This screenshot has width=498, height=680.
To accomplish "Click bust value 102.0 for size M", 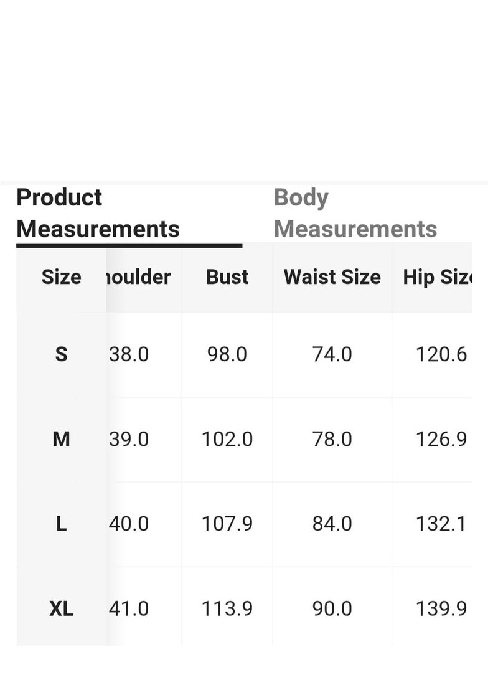I will [227, 439].
